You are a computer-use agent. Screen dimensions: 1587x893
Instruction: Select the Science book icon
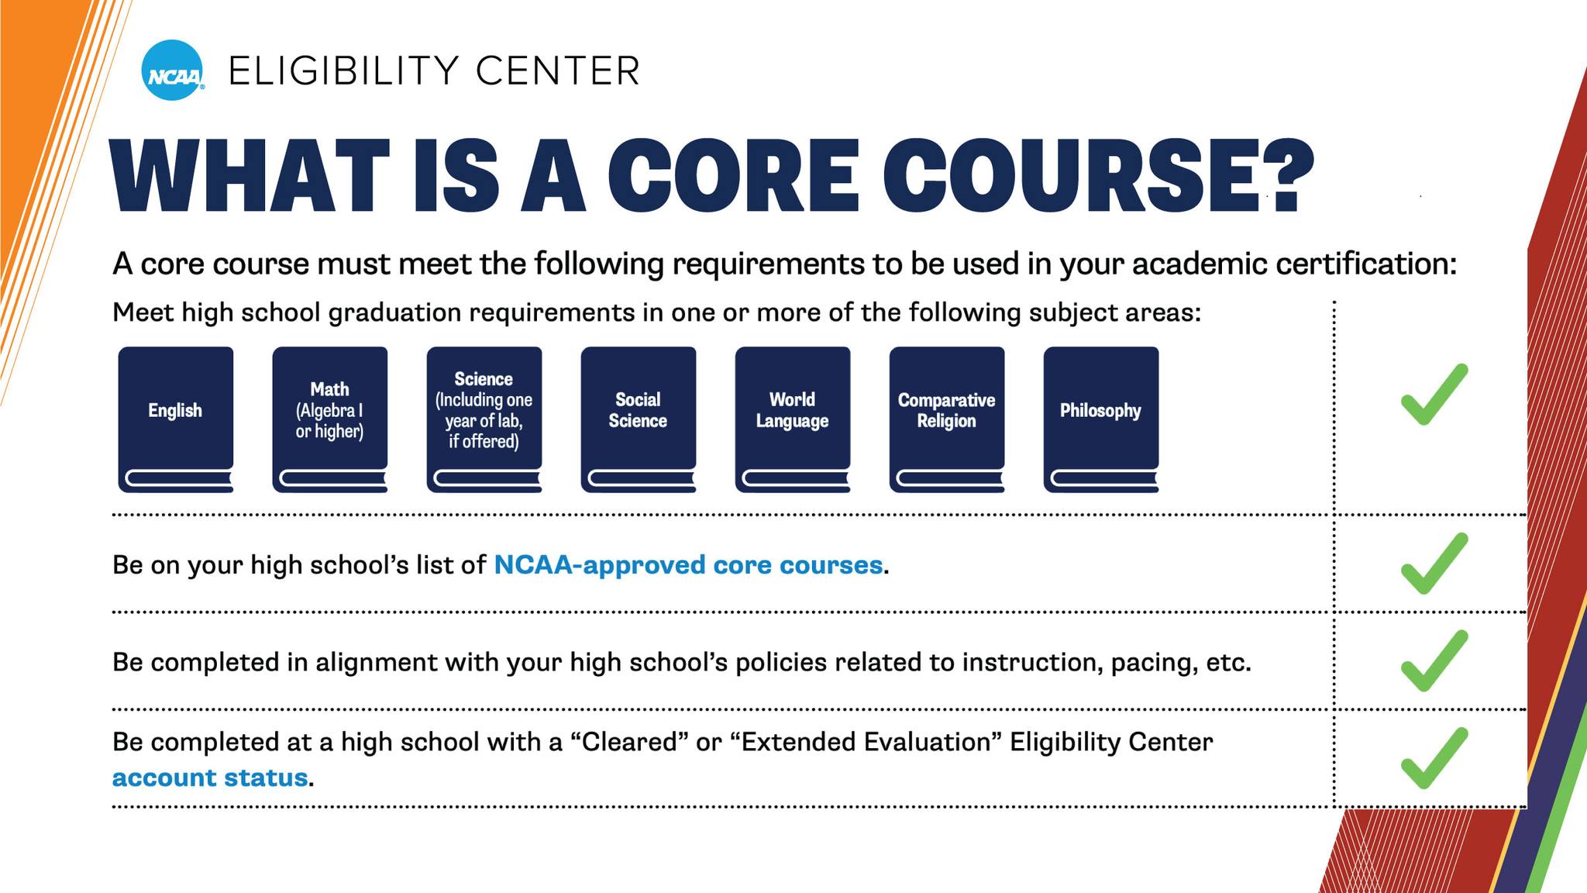tap(484, 419)
